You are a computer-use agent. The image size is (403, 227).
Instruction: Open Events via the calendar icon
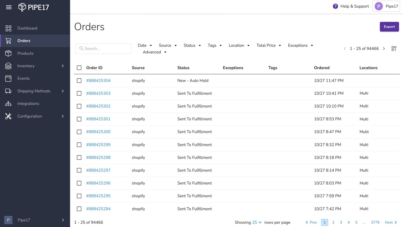coord(8,78)
